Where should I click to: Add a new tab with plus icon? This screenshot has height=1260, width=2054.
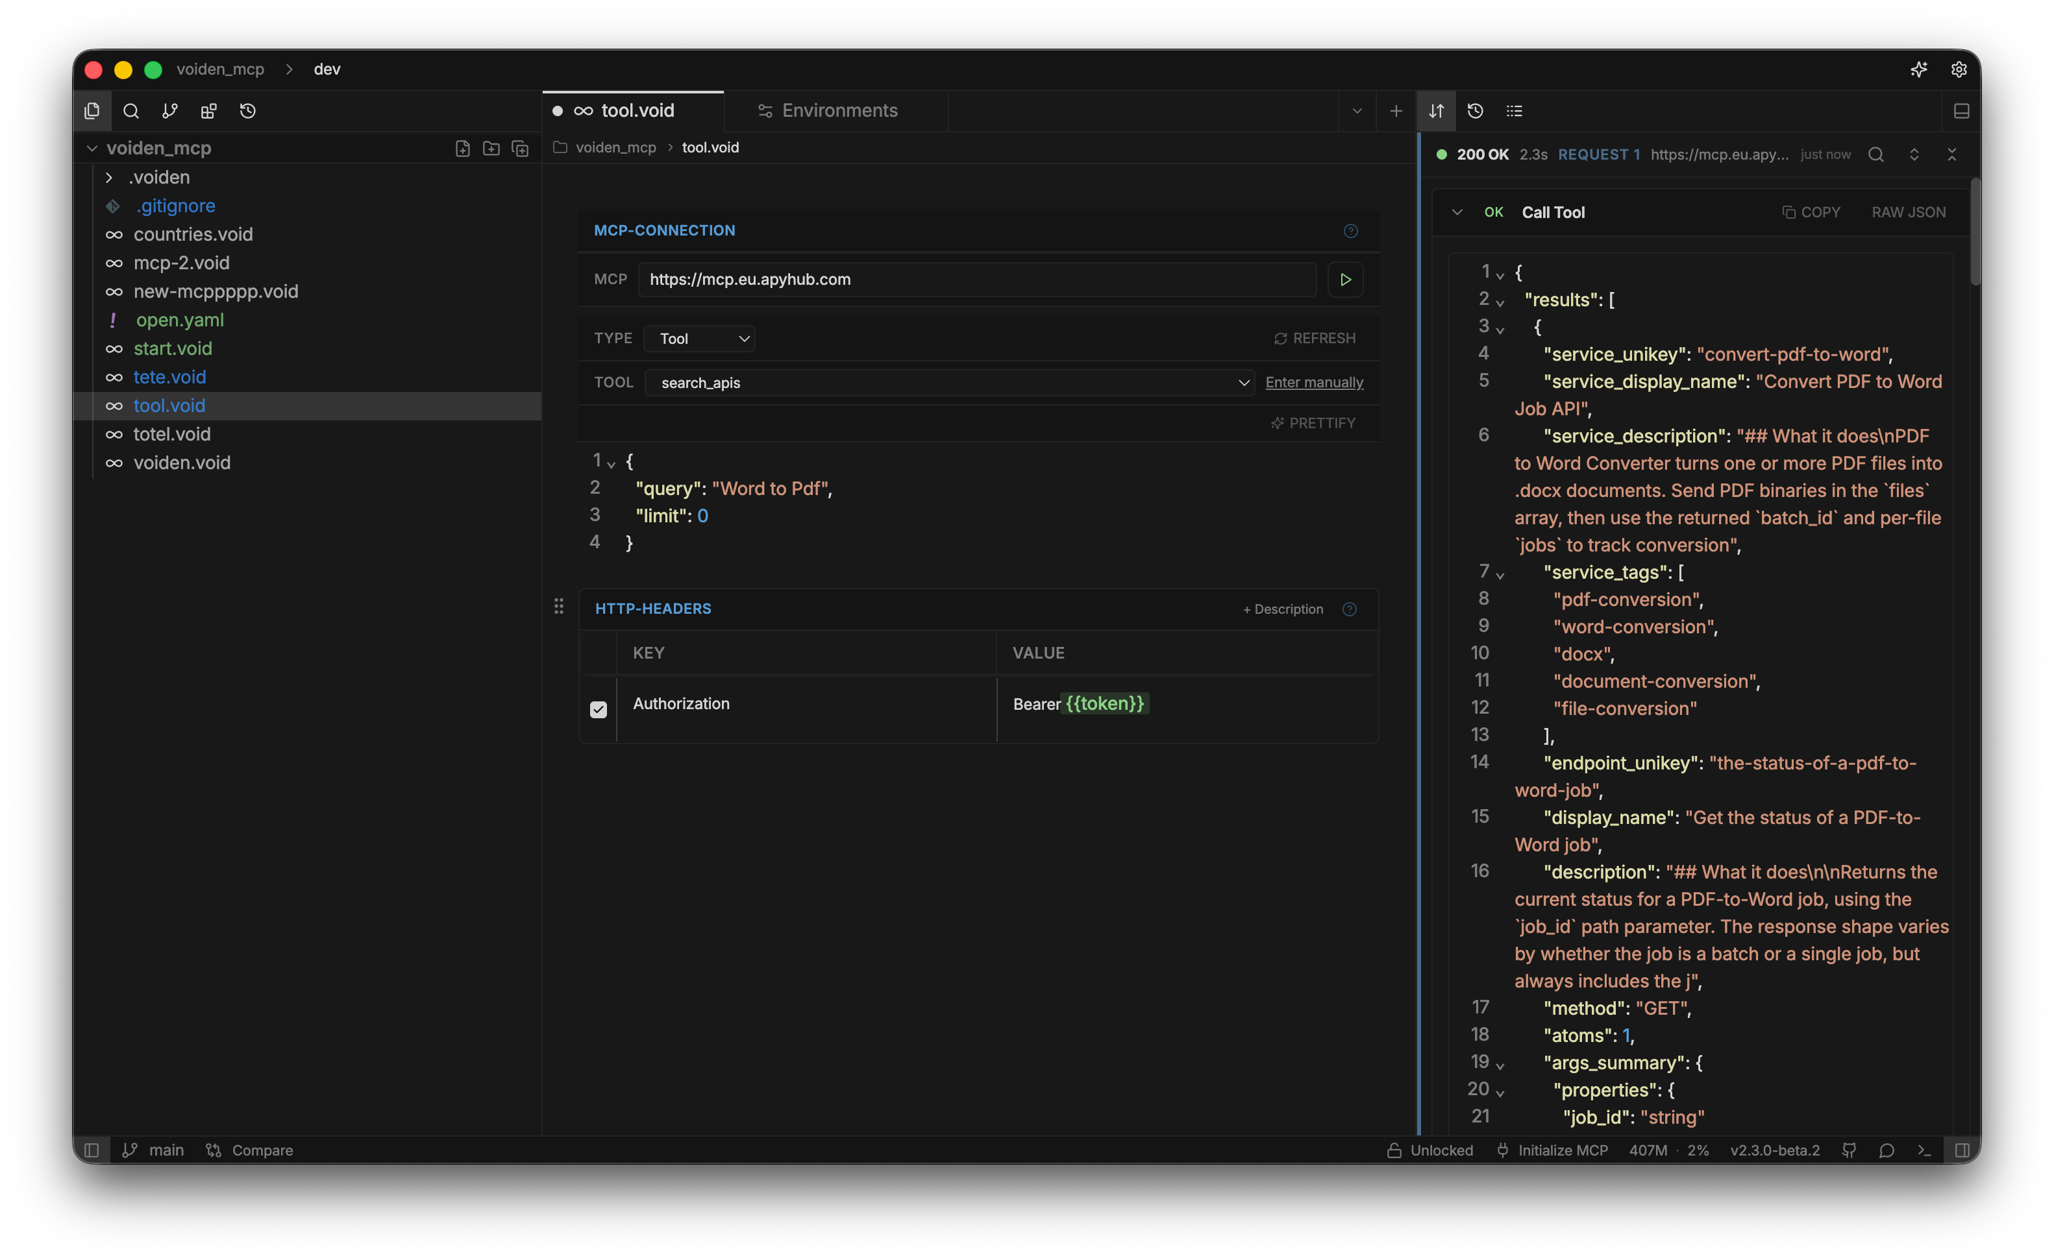click(1396, 111)
